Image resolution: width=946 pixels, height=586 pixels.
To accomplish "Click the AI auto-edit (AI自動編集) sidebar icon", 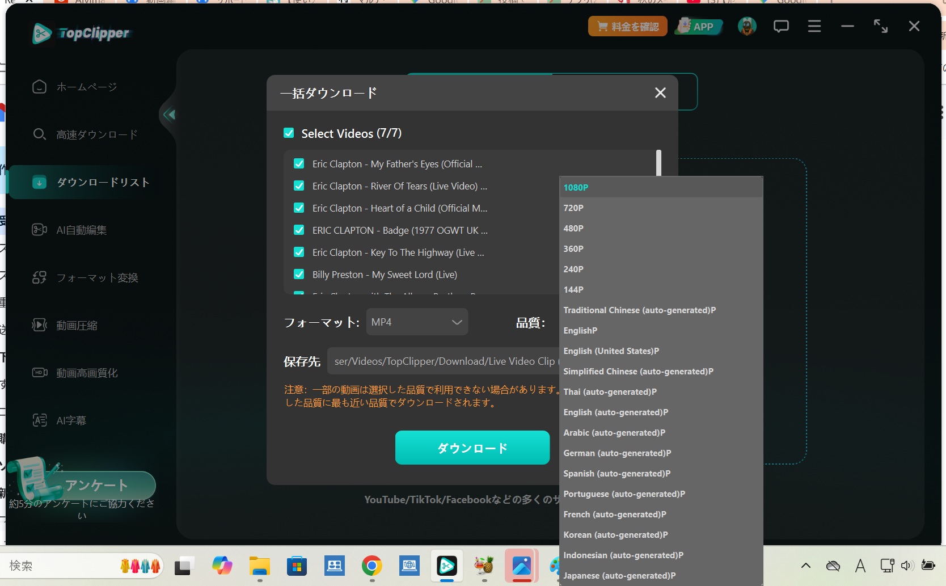I will (x=39, y=230).
